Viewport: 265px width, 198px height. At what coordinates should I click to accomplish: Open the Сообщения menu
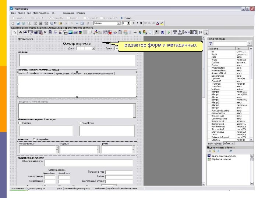(68, 13)
